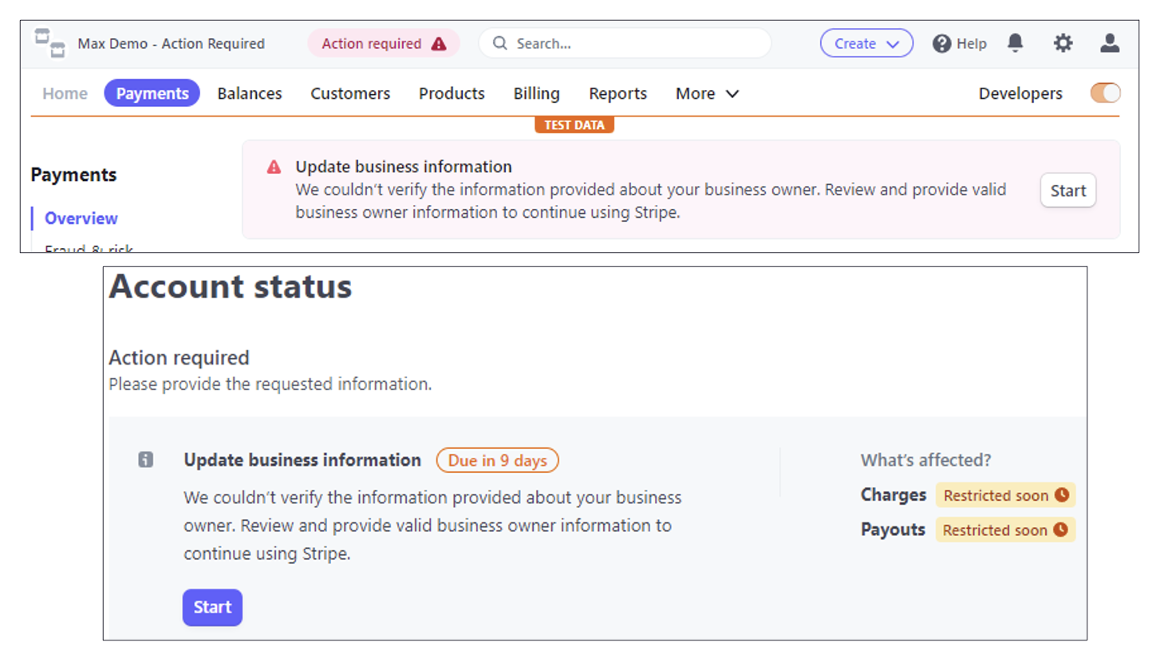Click the purple Start button
The width and height of the screenshot is (1168, 662).
coord(212,607)
